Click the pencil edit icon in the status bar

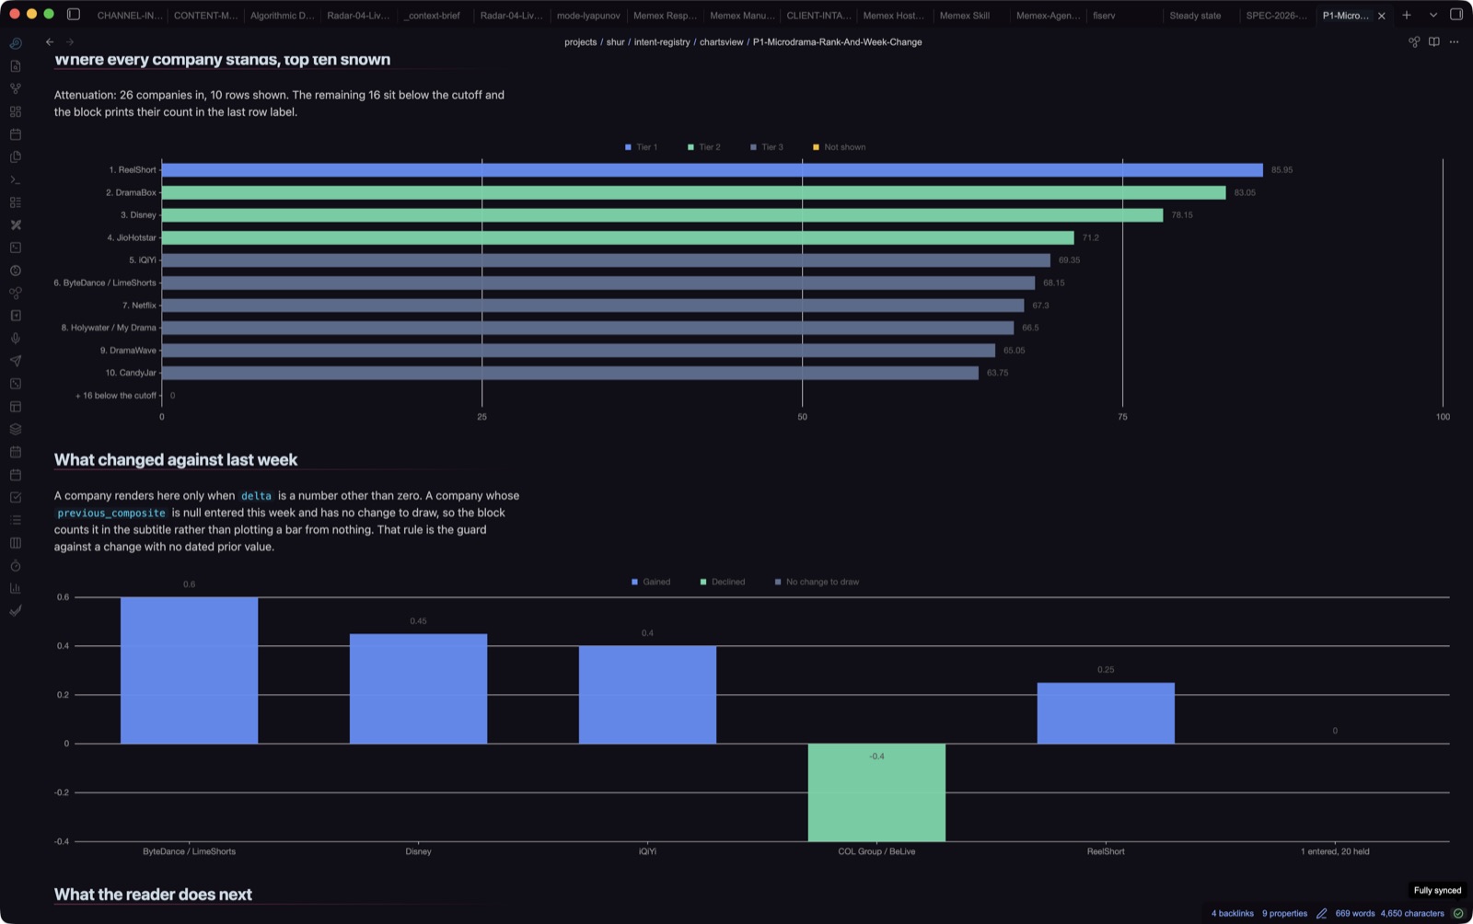tap(1321, 913)
